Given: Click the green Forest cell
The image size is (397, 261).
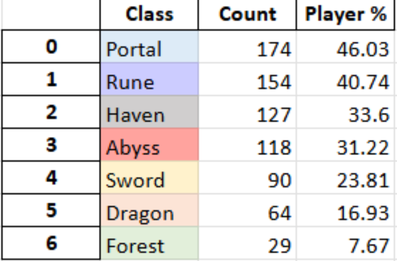Looking at the screenshot, I should coord(149,243).
